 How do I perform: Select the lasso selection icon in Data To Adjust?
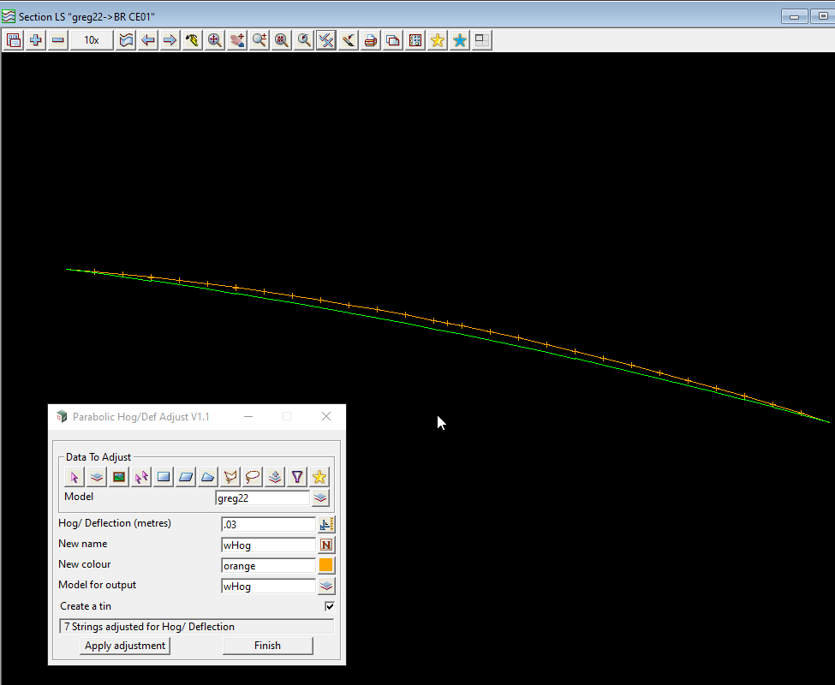253,477
